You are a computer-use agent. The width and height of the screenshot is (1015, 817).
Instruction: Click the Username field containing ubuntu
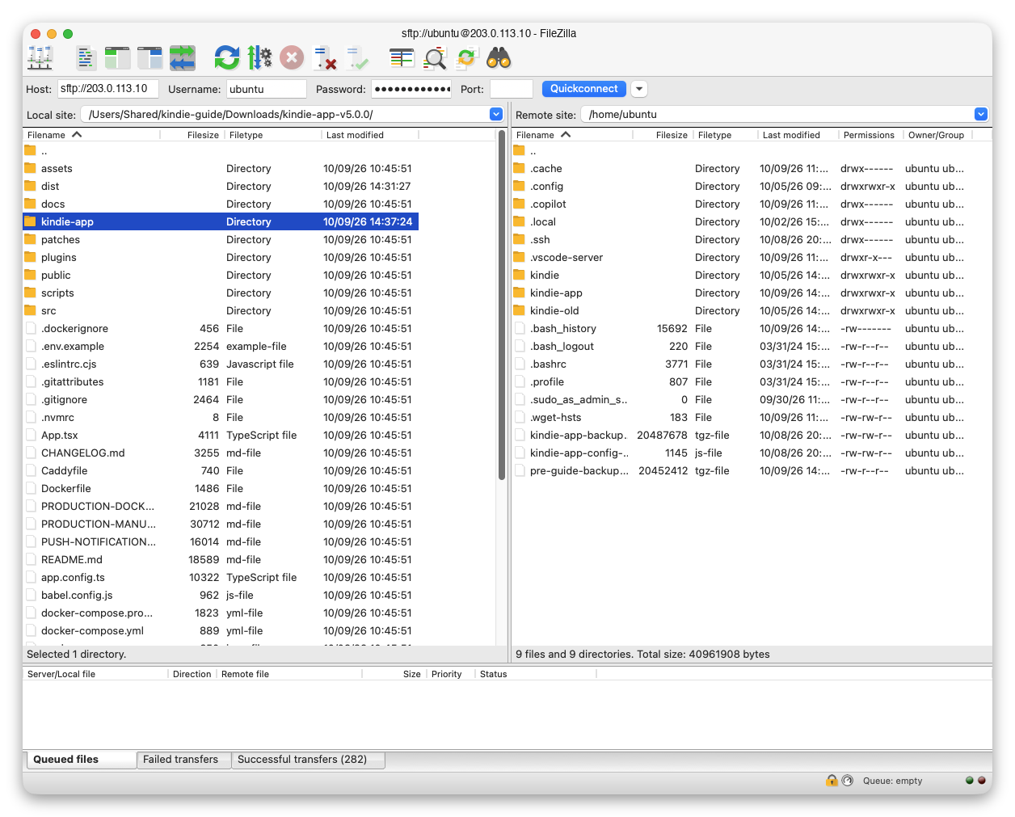266,89
